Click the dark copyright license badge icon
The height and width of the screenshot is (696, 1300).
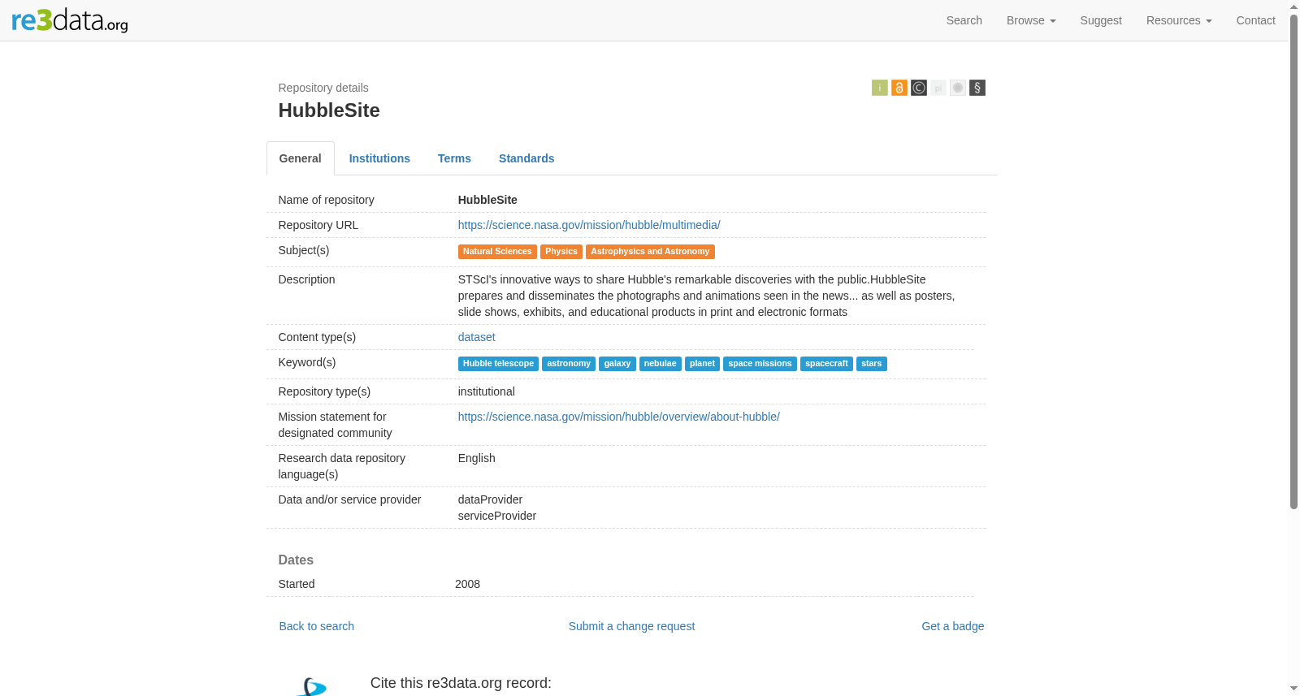click(919, 88)
